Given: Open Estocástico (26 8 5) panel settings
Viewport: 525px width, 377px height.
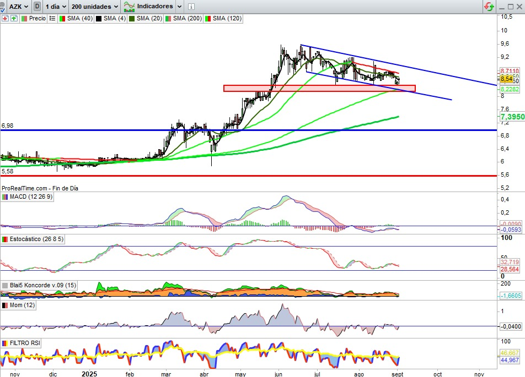Looking at the screenshot, I should coord(33,239).
